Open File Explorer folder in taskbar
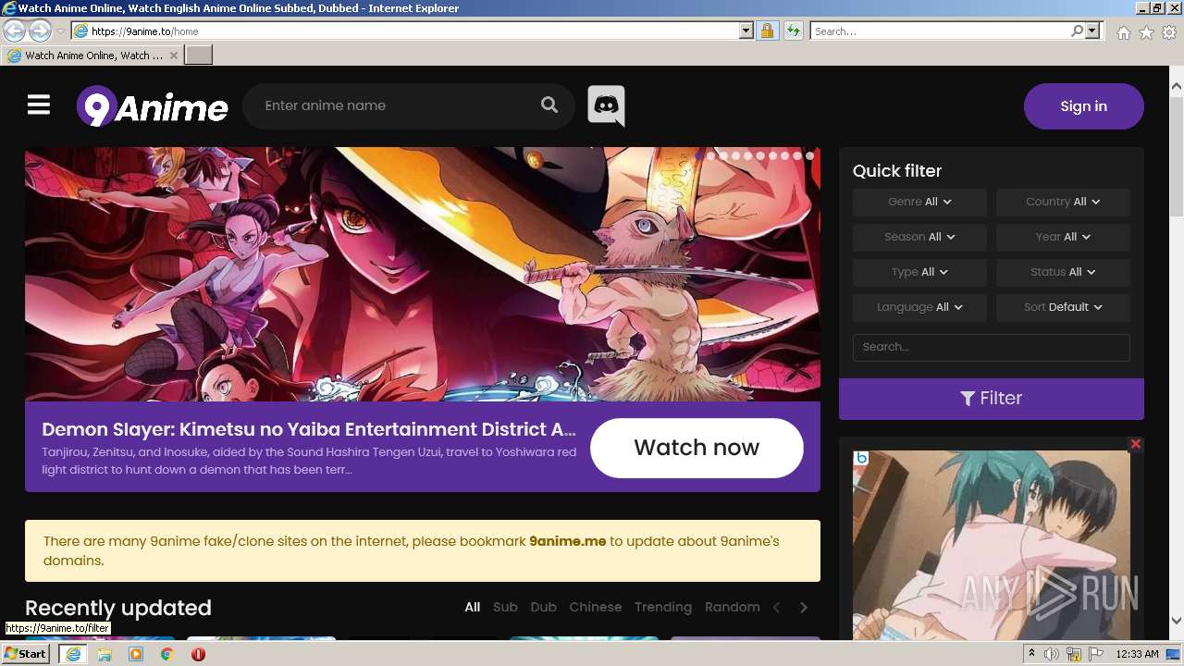Screen dimensions: 1184x666 click(x=105, y=654)
